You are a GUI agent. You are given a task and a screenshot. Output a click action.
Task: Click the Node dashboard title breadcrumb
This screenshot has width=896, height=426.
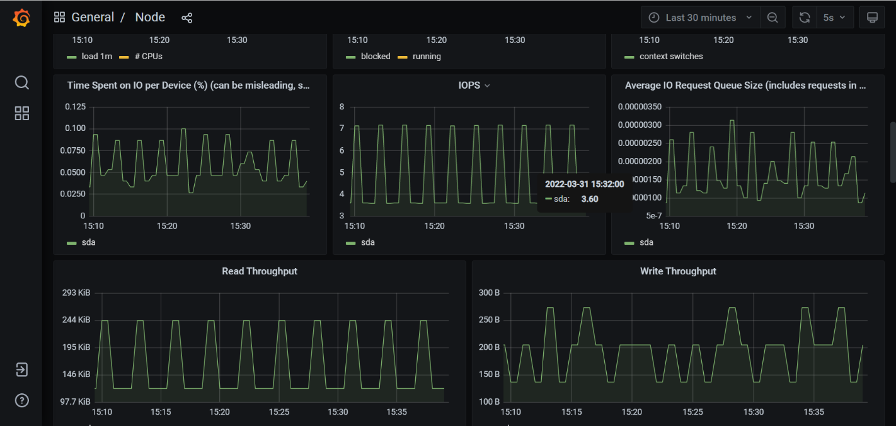click(x=150, y=18)
